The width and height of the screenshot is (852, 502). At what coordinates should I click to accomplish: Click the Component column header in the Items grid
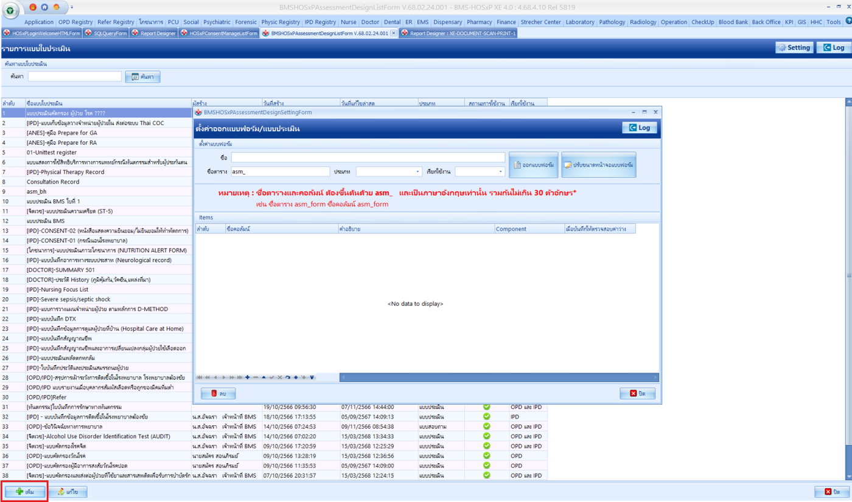point(529,229)
